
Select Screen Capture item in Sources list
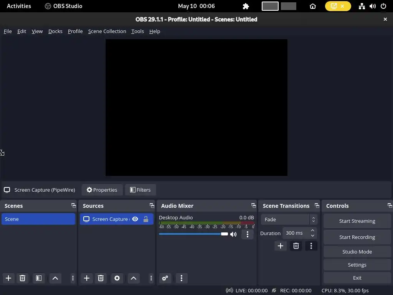click(117, 219)
